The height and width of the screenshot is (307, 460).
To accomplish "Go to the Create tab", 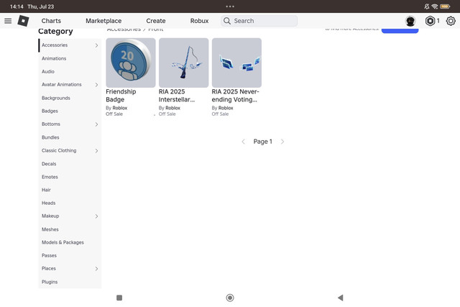I will coord(156,21).
